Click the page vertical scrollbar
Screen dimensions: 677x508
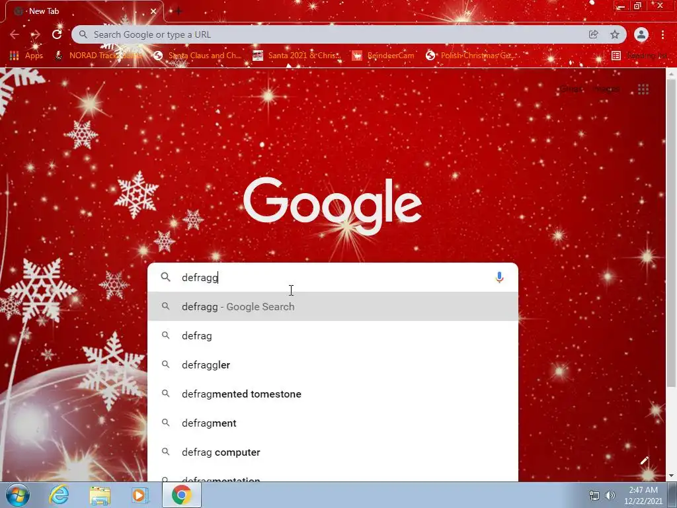pyautogui.click(x=671, y=233)
